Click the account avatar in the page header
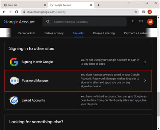160x130 pixels. [x=150, y=22]
